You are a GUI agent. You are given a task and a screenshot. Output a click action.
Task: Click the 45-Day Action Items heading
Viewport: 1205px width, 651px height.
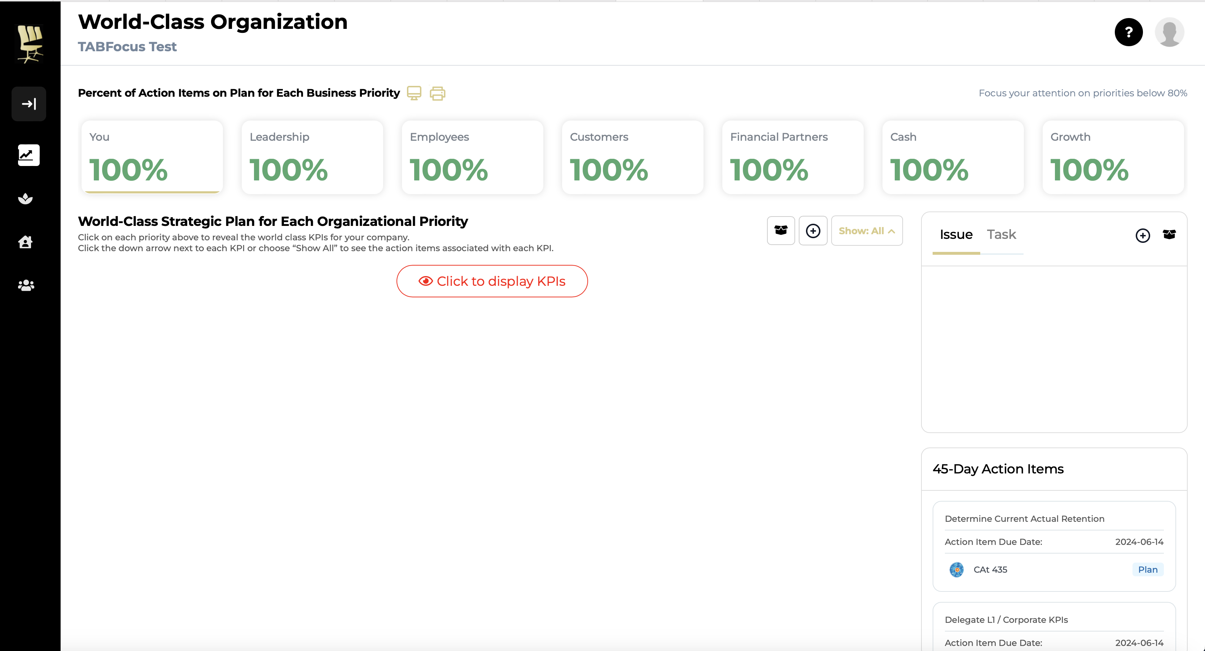click(998, 469)
